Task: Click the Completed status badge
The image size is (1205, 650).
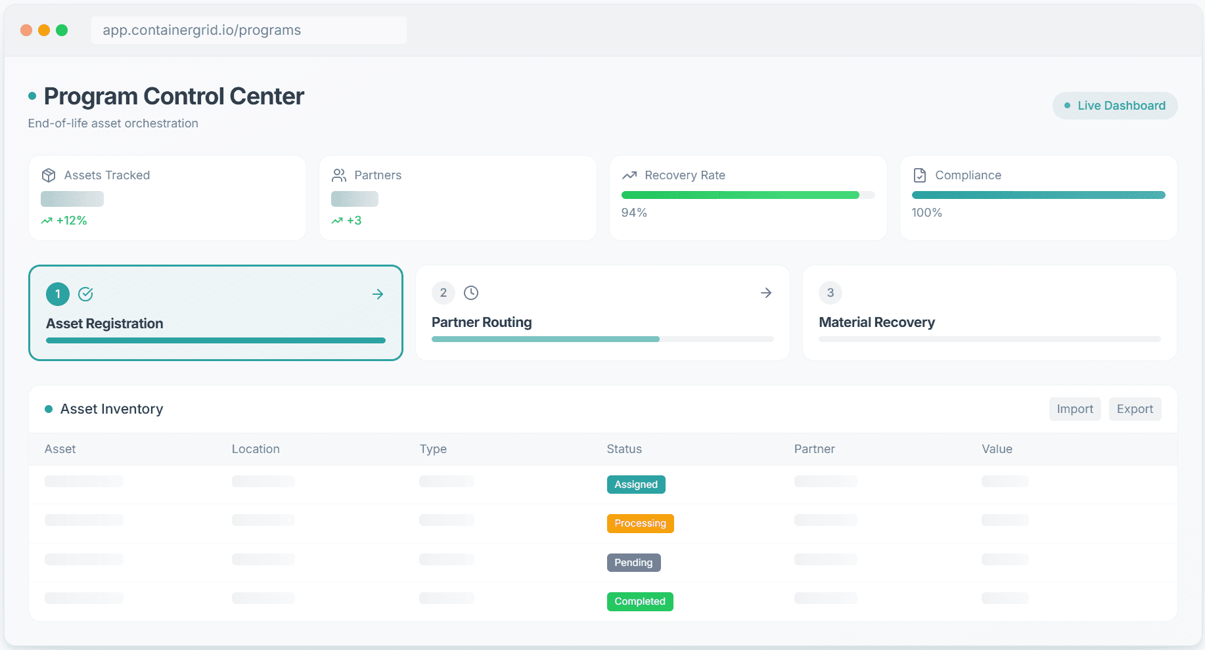Action: click(x=640, y=601)
